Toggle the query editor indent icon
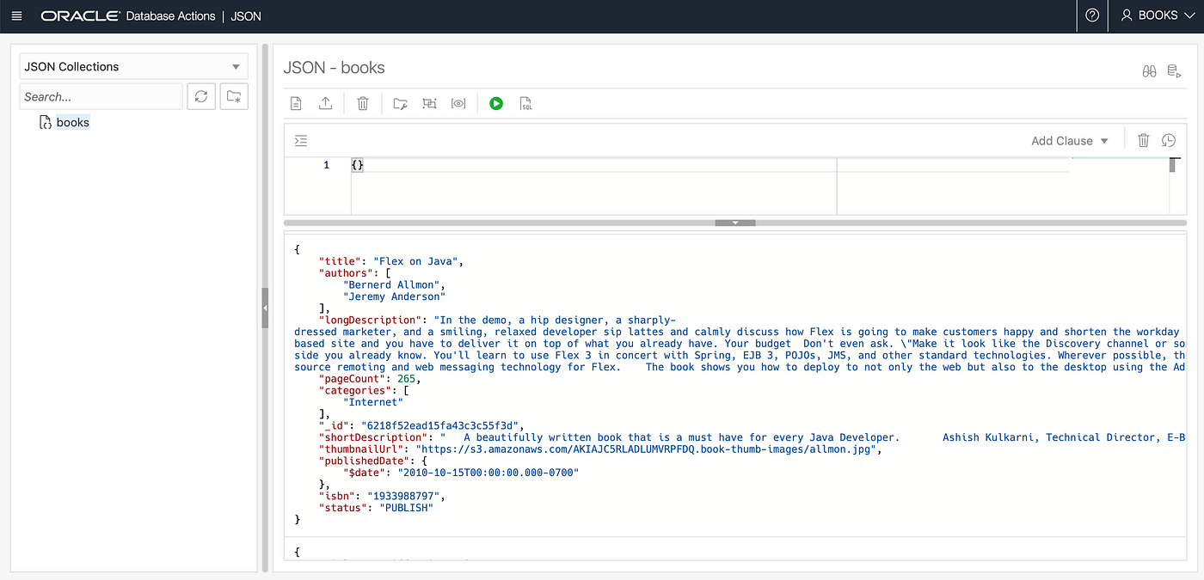The height and width of the screenshot is (580, 1204). pyautogui.click(x=300, y=140)
